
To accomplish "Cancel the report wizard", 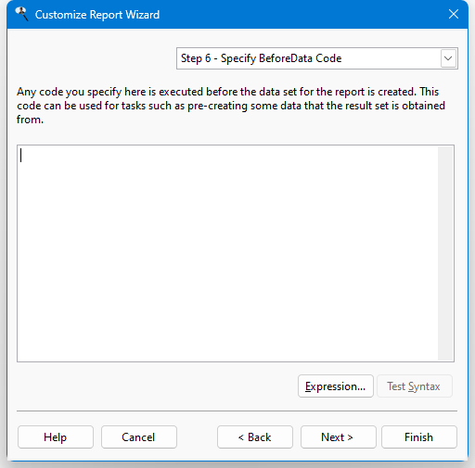I will 139,437.
